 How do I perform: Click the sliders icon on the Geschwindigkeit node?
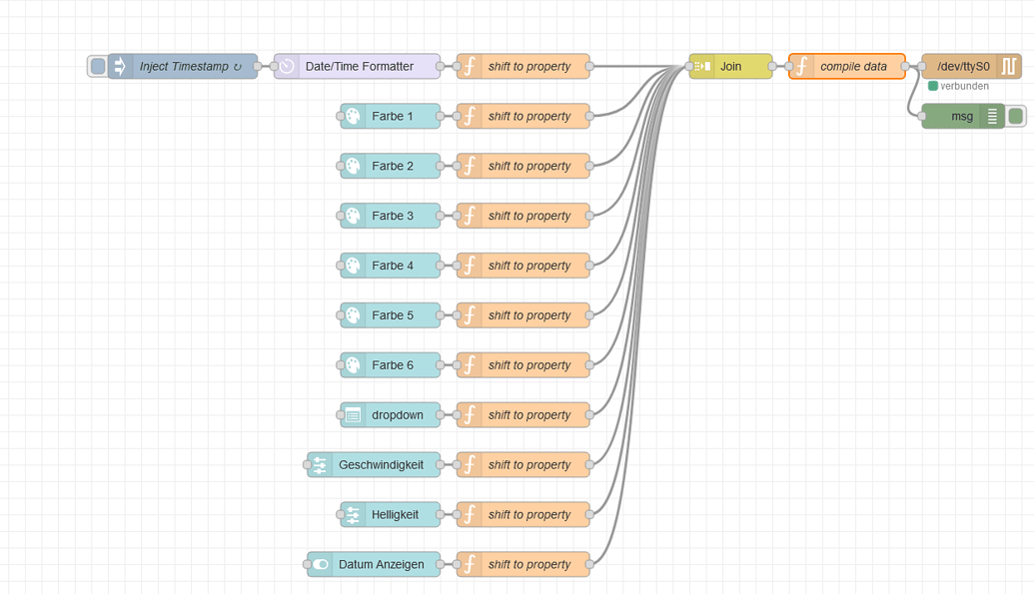(319, 464)
